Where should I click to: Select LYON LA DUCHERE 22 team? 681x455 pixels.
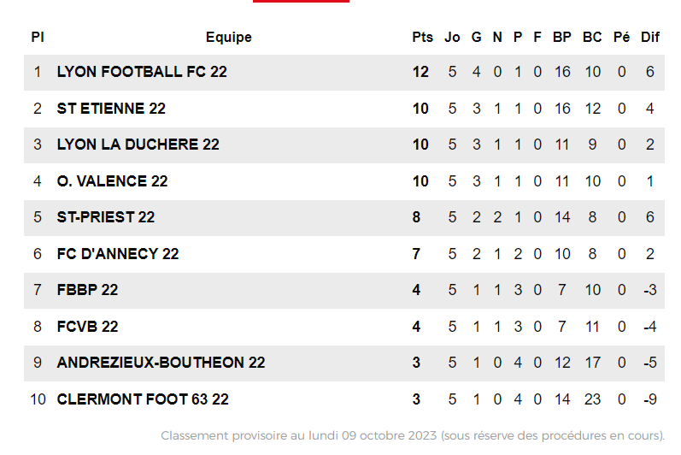[138, 145]
